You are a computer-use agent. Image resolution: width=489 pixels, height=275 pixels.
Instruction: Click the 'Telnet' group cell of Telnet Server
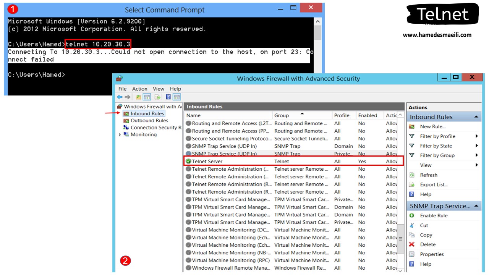tap(282, 162)
